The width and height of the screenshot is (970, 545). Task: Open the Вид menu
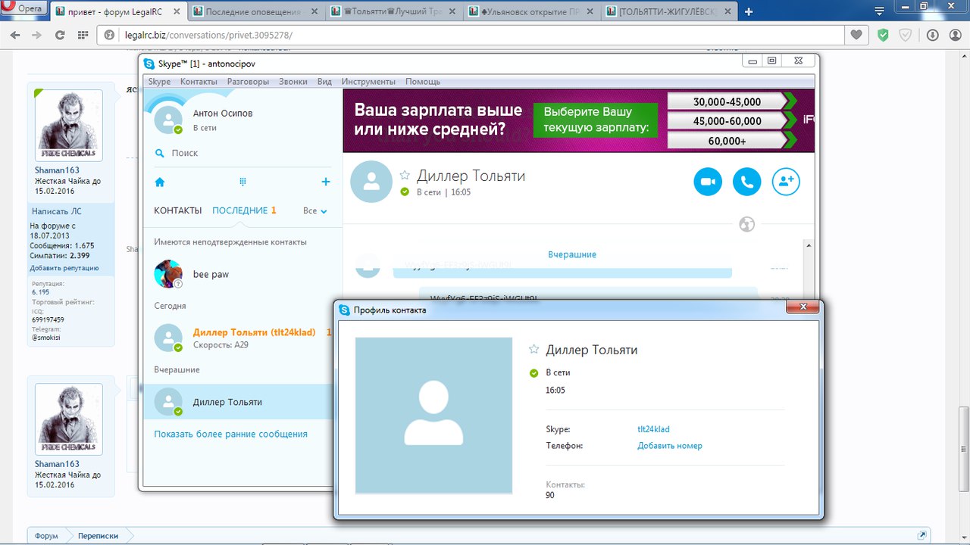[x=324, y=82]
